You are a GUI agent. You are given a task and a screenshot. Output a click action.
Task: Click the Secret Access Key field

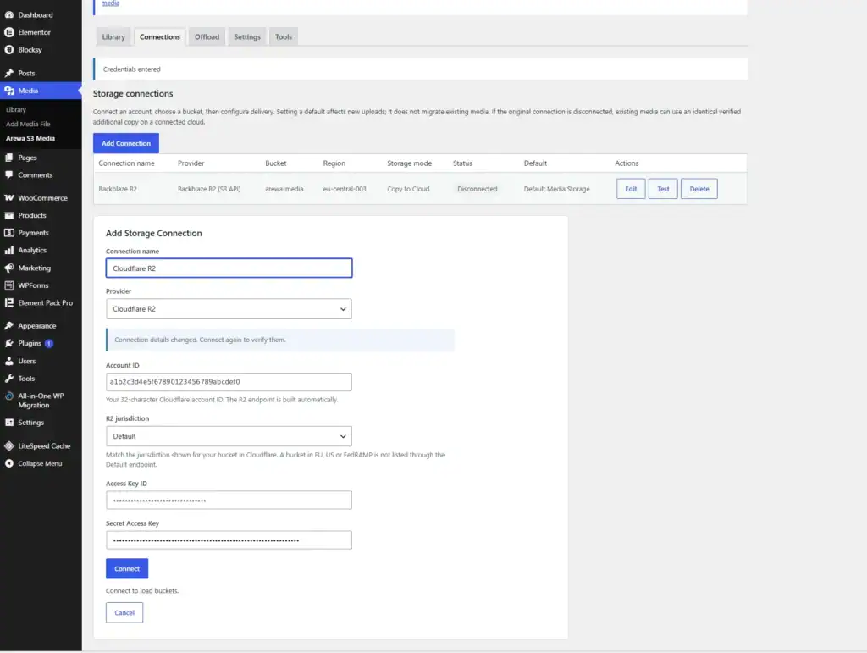point(229,540)
